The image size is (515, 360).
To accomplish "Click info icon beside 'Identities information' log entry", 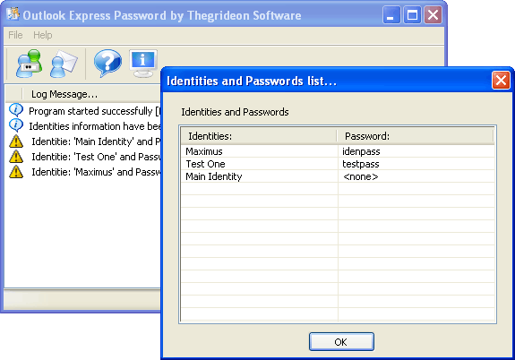I will [x=16, y=125].
